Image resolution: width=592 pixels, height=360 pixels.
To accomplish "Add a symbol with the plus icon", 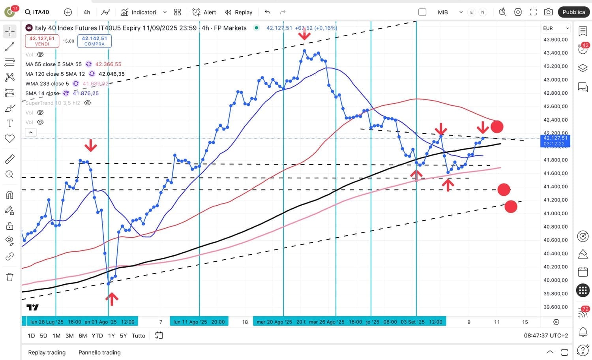I will [68, 12].
